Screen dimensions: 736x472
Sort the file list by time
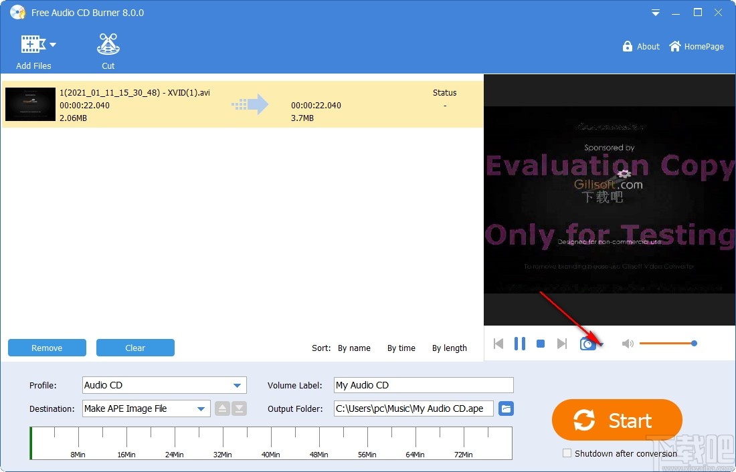(x=401, y=348)
